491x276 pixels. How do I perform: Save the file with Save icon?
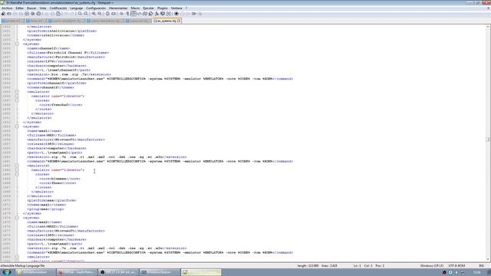click(15, 14)
